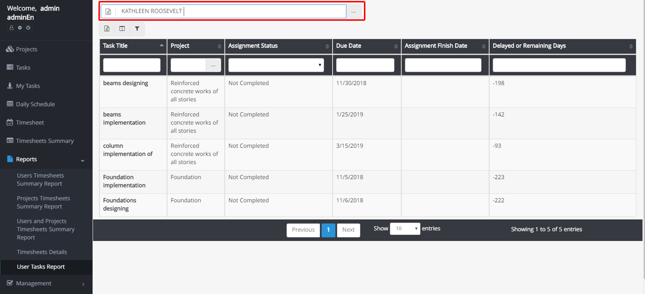Open the Assignment Status filter dropdown
This screenshot has height=294, width=645.
tap(276, 65)
